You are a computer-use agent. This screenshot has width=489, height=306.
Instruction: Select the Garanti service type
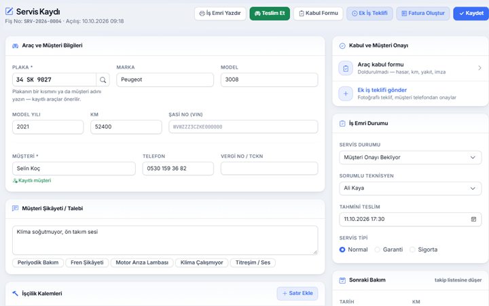pos(378,250)
